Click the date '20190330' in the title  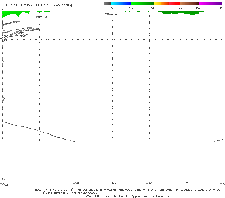[x=44, y=5]
